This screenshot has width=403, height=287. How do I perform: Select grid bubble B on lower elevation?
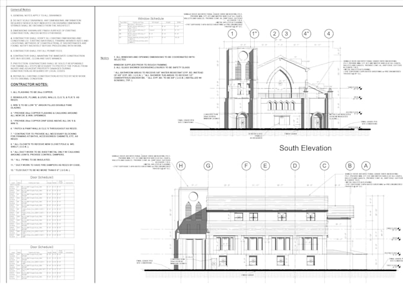(x=350, y=166)
